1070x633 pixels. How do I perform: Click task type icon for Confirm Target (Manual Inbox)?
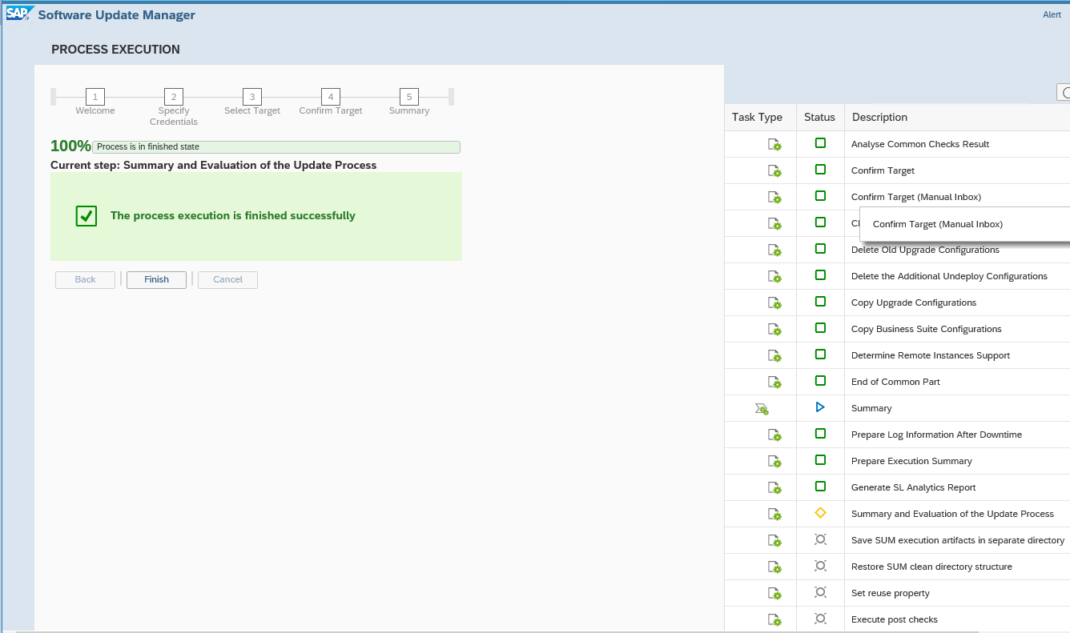point(774,198)
